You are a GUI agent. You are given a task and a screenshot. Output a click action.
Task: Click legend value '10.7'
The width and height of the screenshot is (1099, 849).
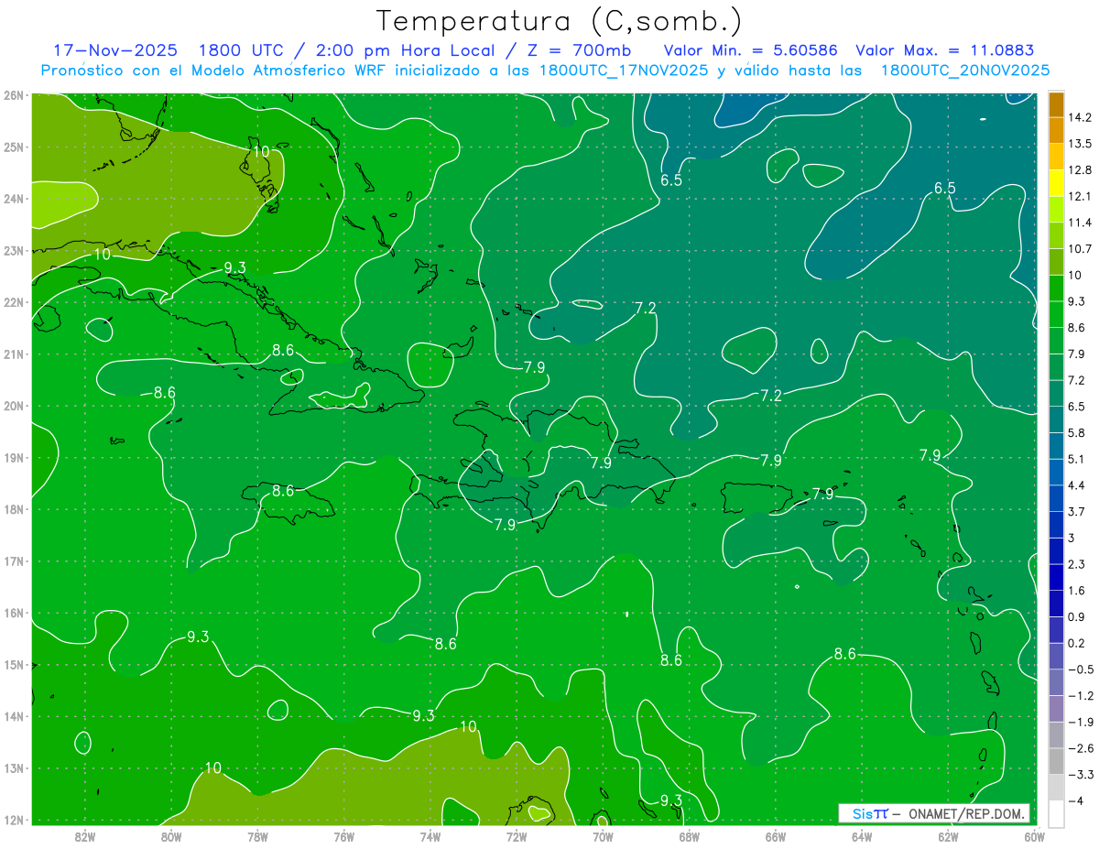tap(1079, 249)
